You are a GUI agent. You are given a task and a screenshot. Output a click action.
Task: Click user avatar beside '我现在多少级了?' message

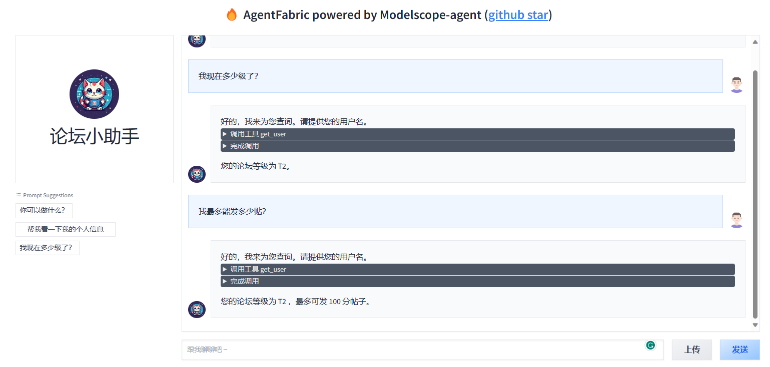(x=736, y=84)
